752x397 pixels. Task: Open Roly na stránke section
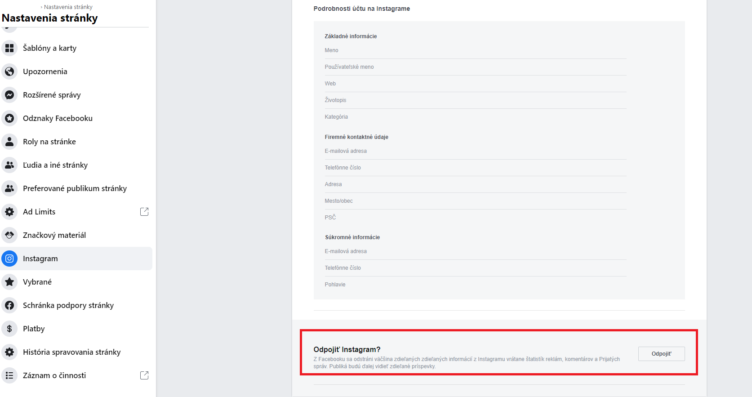[x=76, y=142]
